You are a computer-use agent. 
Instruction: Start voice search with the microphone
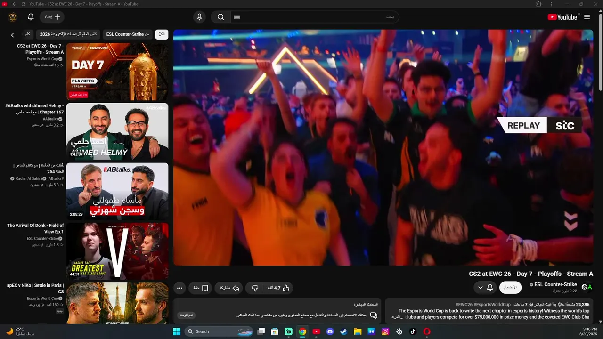click(x=199, y=17)
